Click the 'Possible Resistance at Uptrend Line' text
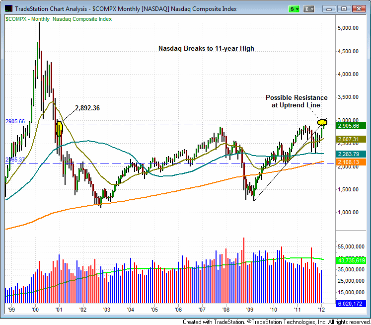 [297, 101]
